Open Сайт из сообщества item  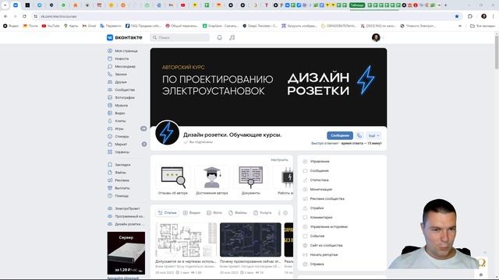[326, 246]
